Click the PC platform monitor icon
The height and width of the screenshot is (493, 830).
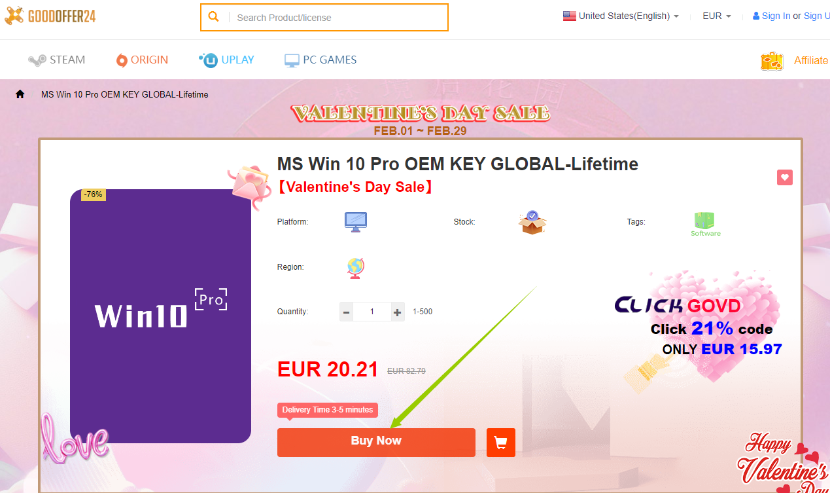pos(356,222)
